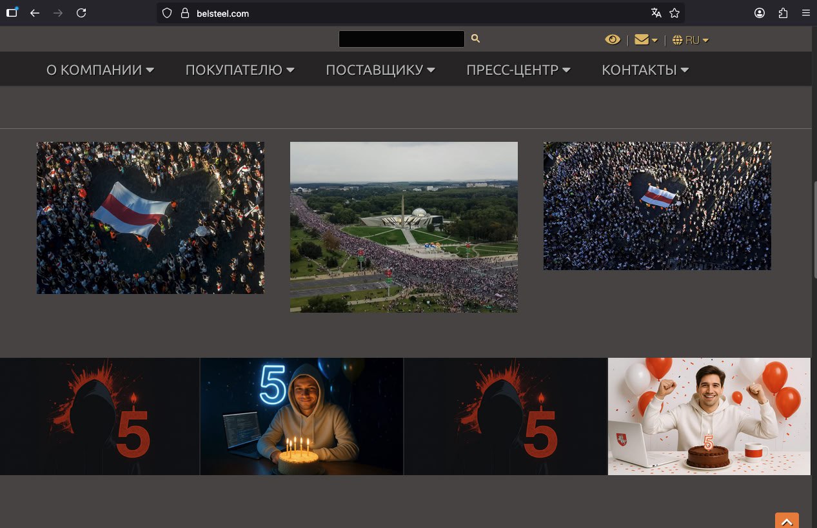
Task: Expand the RU language dropdown
Action: point(691,40)
